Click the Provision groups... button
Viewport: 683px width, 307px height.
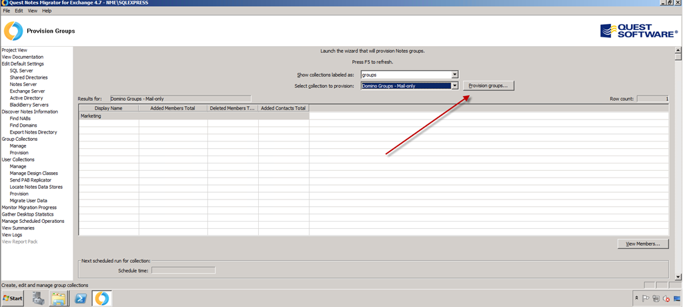(x=488, y=86)
